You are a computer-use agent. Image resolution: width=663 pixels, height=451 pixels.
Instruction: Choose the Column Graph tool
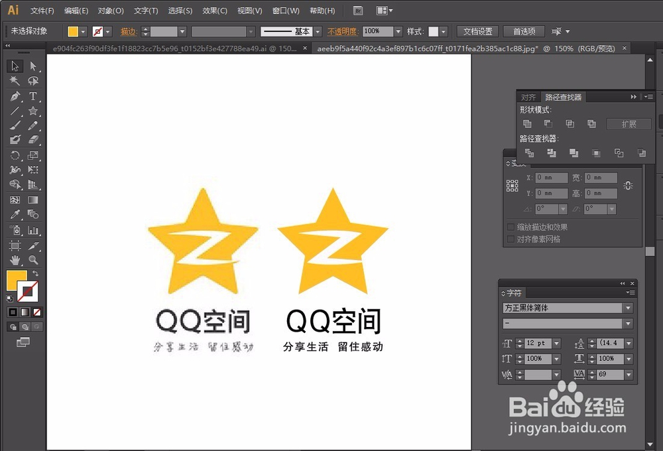[33, 230]
